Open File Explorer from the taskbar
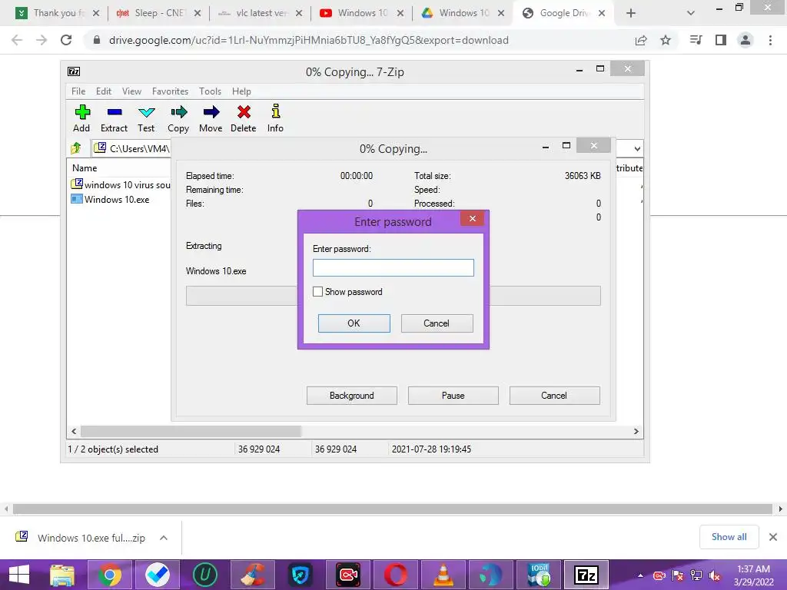This screenshot has height=590, width=787. 62,575
